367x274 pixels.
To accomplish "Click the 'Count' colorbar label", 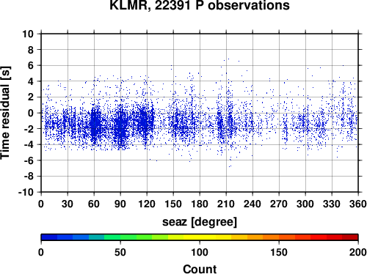I will point(200,269).
